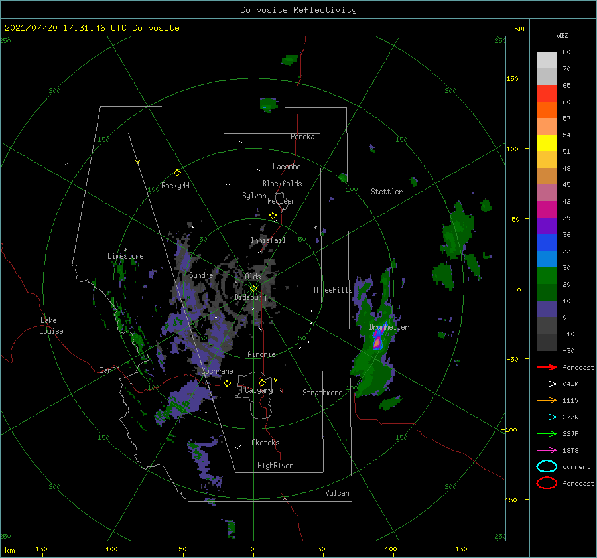Viewport: 597px width, 558px height.
Task: Click the dBZ legend heading
Action: click(x=563, y=35)
